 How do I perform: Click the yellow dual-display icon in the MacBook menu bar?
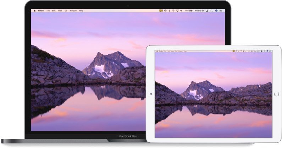(161, 11)
